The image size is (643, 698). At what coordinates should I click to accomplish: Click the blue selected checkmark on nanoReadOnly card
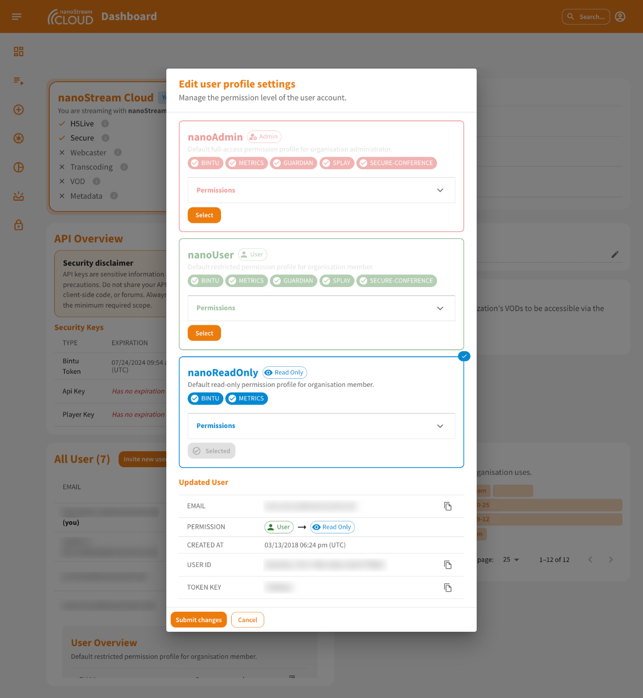coord(464,356)
